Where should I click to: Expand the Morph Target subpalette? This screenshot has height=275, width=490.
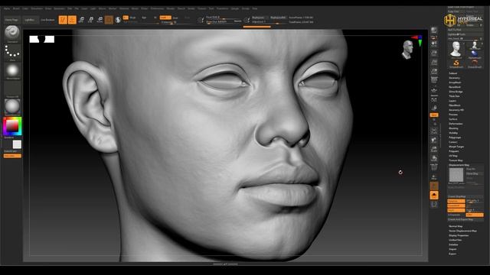click(x=456, y=147)
